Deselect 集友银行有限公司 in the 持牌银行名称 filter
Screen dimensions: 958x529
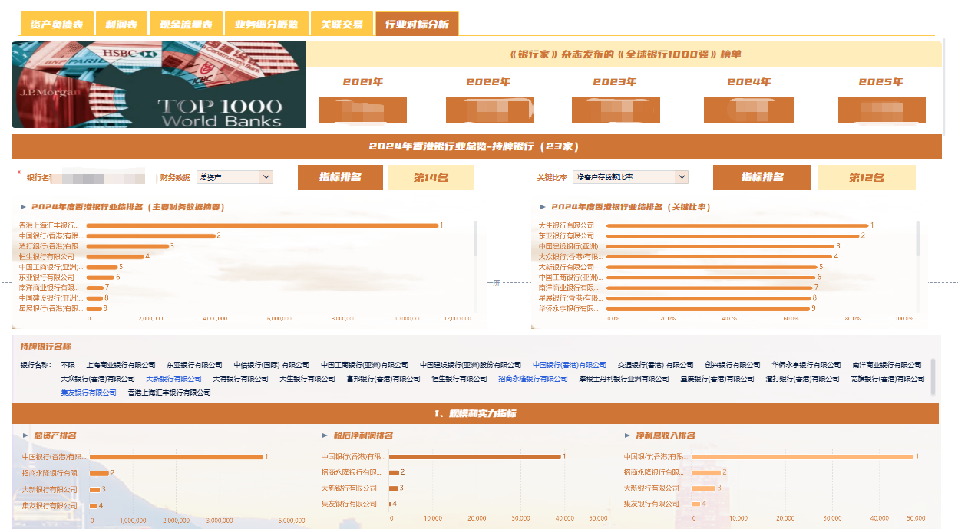pos(89,393)
